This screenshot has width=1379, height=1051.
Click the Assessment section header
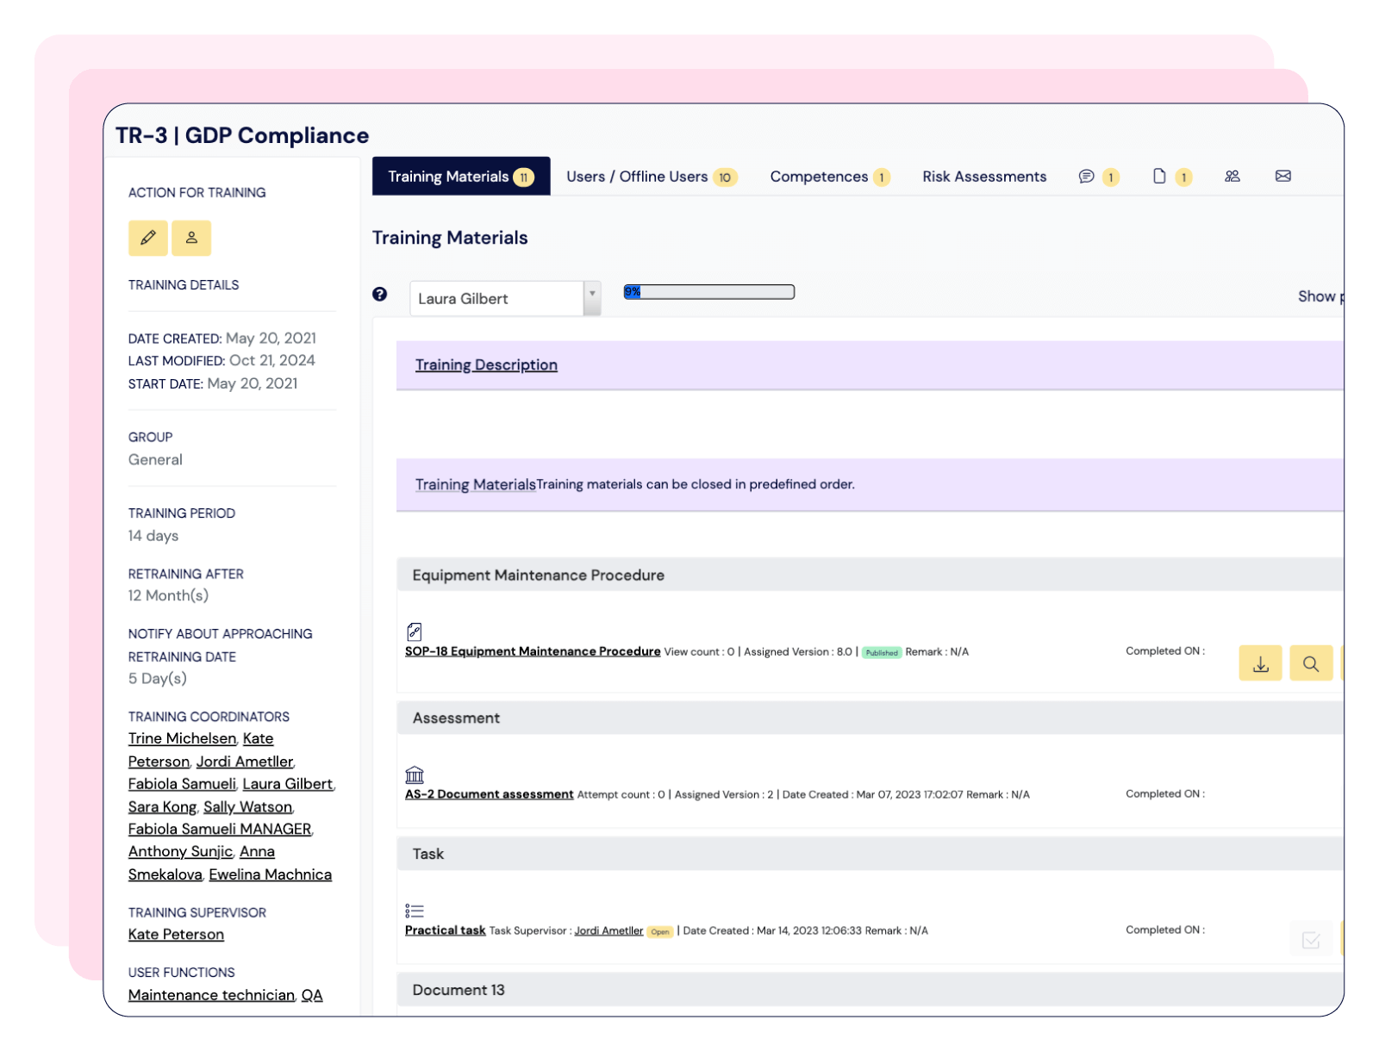pos(870,718)
